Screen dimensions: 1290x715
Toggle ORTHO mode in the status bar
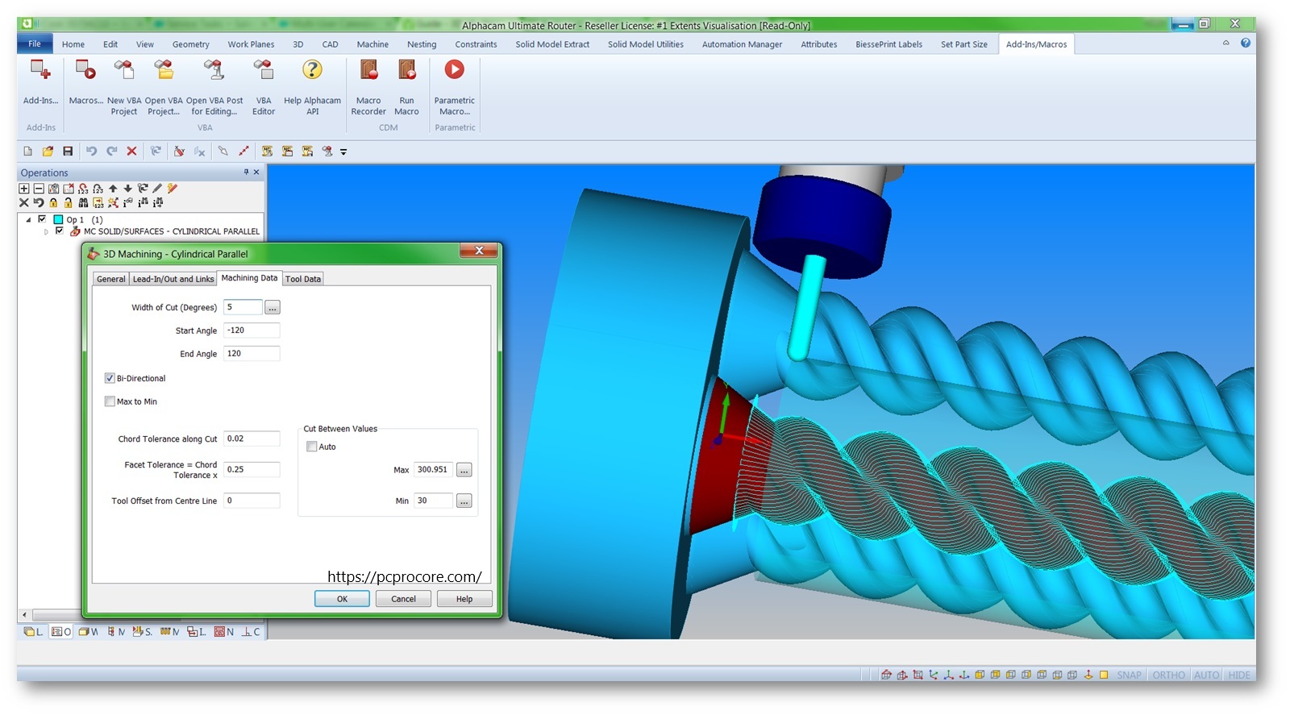(1168, 675)
